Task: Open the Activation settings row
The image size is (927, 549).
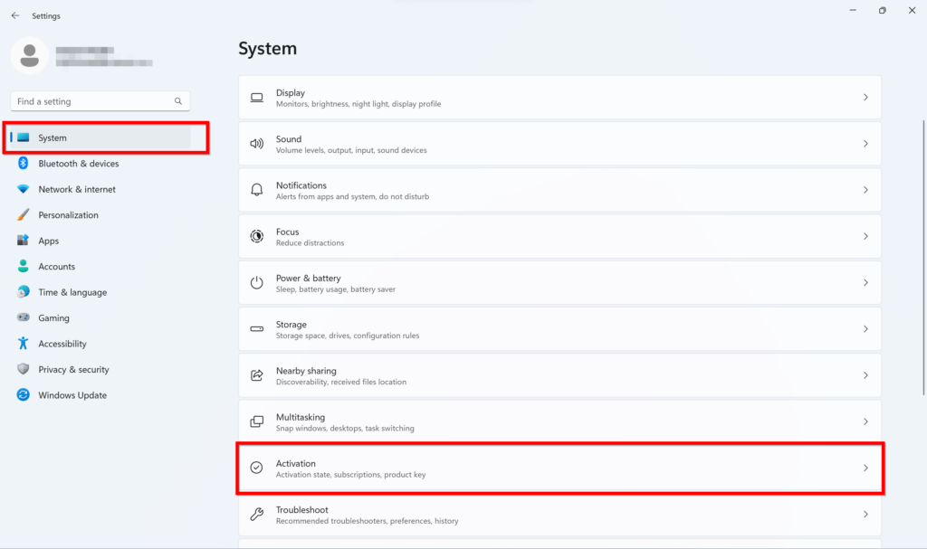Action: [x=543, y=468]
